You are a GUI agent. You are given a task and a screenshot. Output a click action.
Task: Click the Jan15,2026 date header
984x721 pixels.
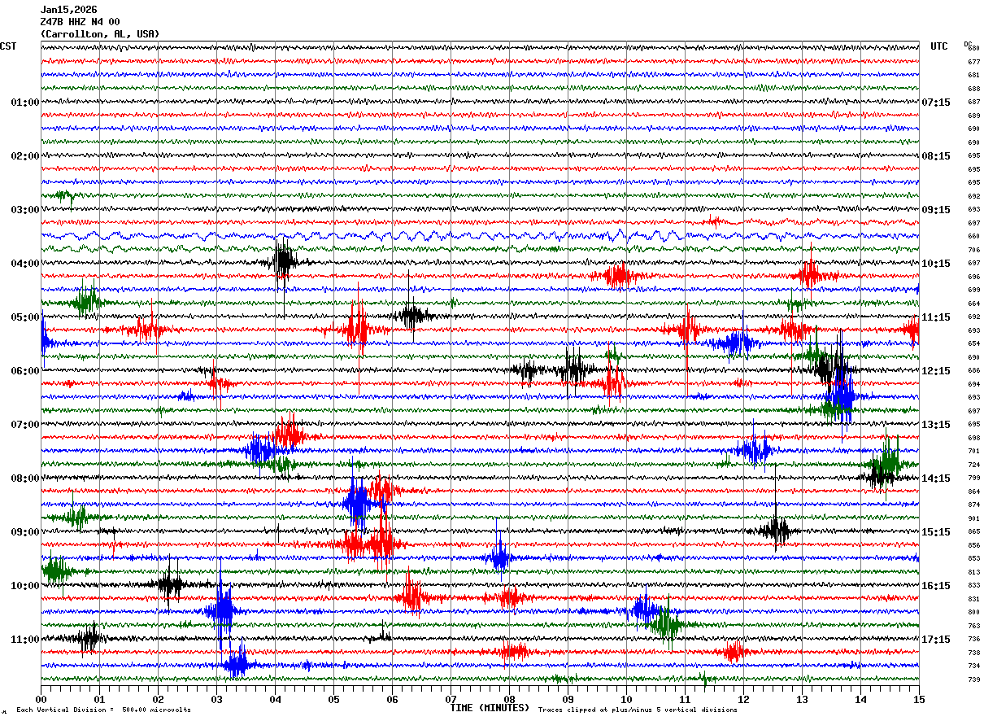pos(68,10)
